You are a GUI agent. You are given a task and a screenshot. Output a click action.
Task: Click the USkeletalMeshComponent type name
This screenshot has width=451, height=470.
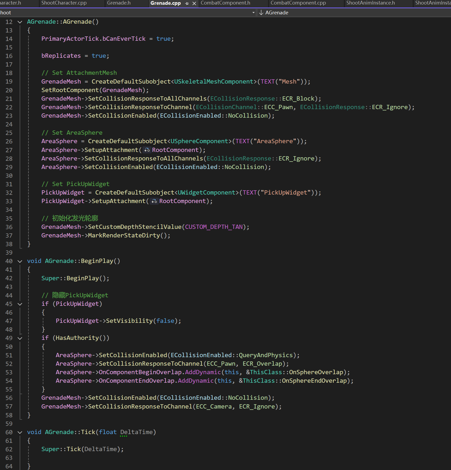(x=214, y=81)
